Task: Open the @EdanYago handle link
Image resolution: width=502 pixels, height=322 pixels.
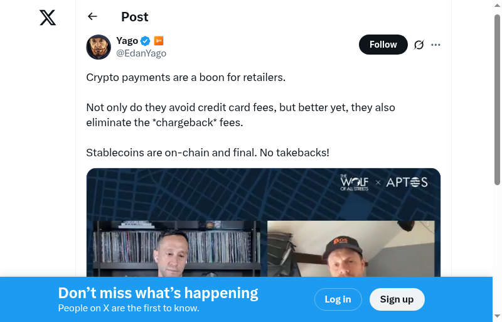Action: click(141, 53)
